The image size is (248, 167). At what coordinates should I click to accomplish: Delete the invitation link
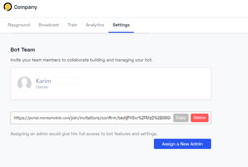[200, 118]
